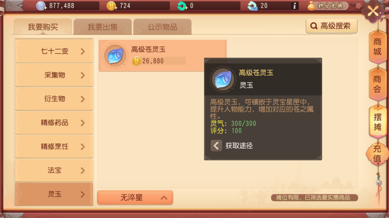
Task: Tap the gem icon in tooltip popup
Action: click(223, 79)
